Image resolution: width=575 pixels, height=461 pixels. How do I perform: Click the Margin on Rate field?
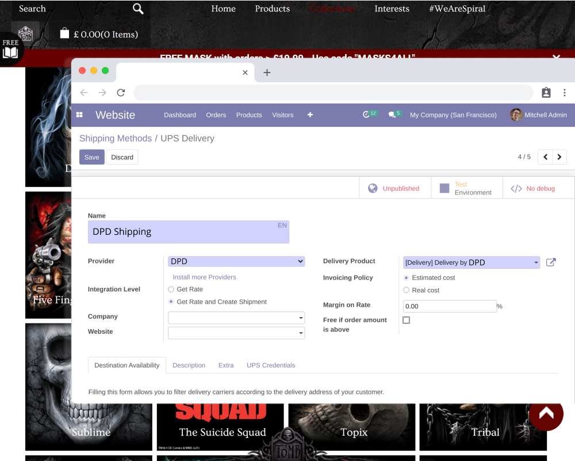450,306
